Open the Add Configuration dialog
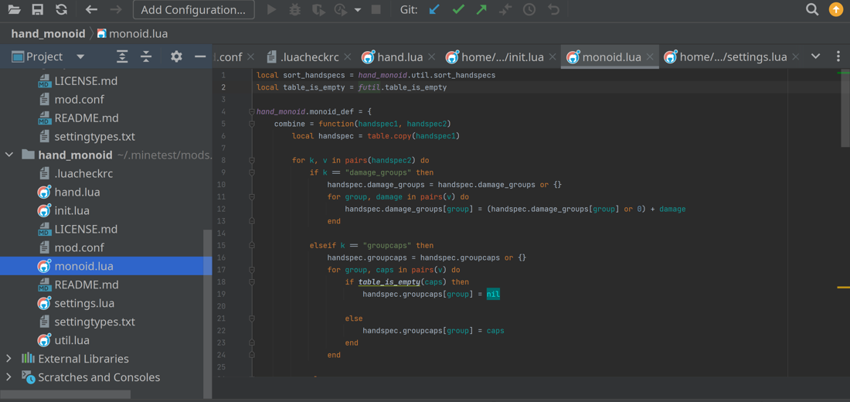850x402 pixels. point(193,10)
